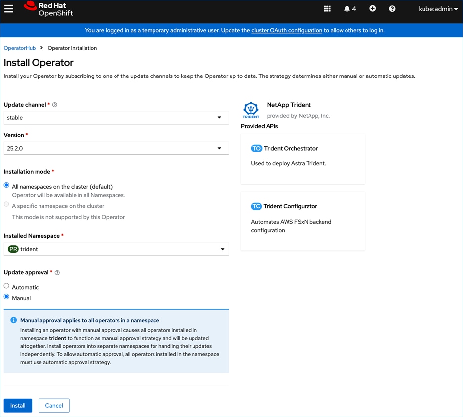The width and height of the screenshot is (463, 417).
Task: Click the info icon in manual approval alert
Action: pyautogui.click(x=14, y=320)
